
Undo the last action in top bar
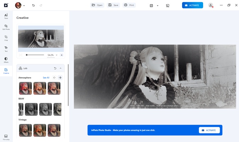tap(33, 5)
